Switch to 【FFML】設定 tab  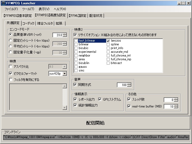(78, 16)
